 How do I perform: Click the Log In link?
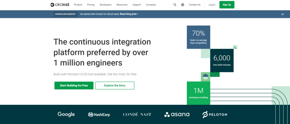(212, 5)
